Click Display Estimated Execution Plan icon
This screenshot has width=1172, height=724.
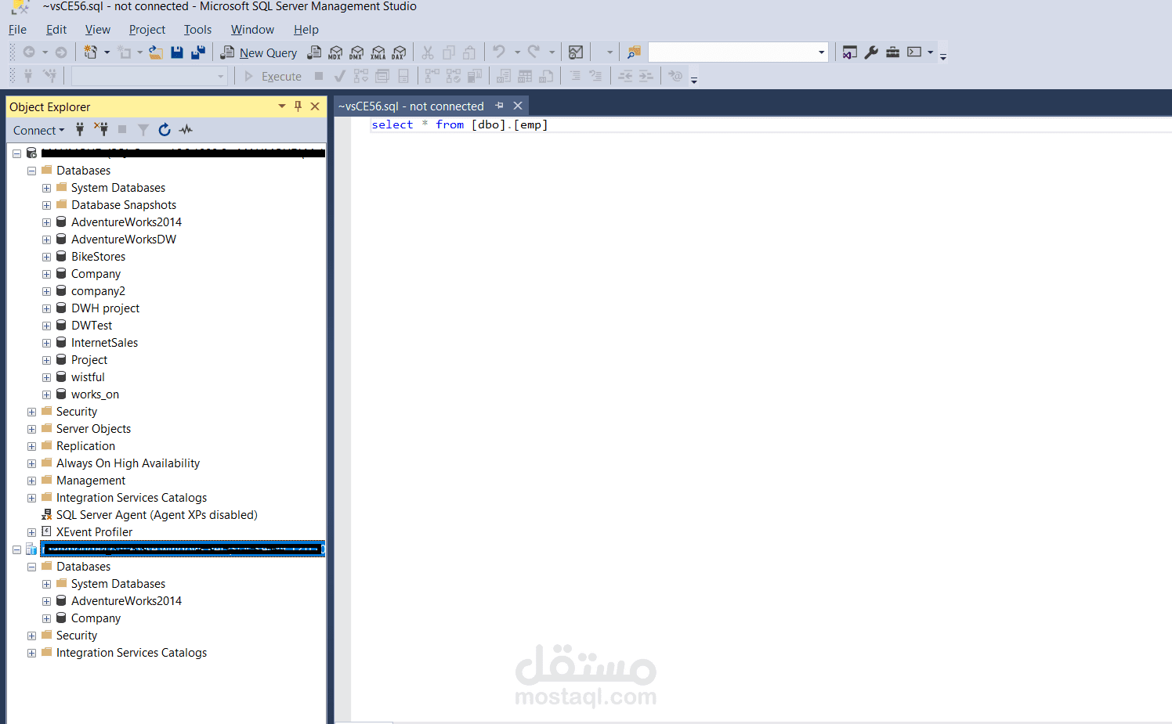(x=361, y=76)
